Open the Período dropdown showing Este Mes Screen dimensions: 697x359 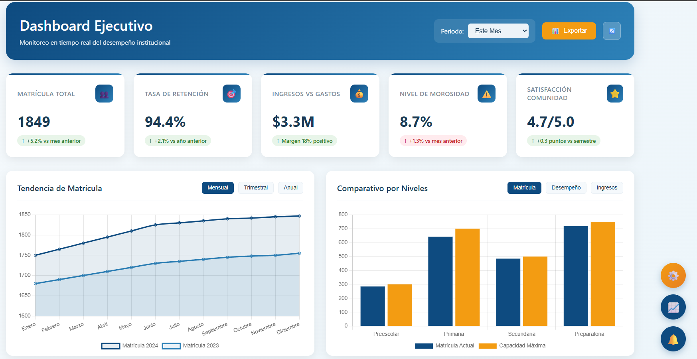(x=498, y=31)
